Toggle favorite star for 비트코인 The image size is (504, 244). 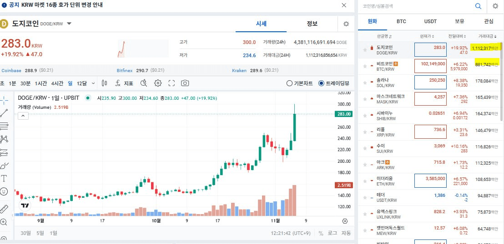365,67
